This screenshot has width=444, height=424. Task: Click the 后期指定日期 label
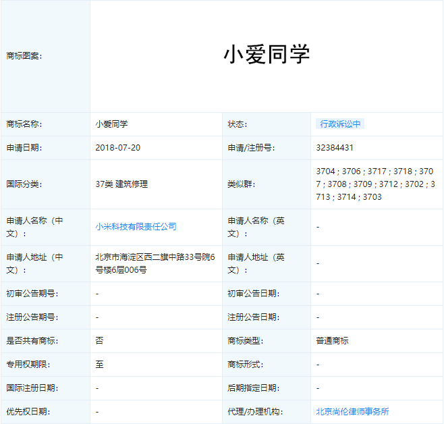pyautogui.click(x=254, y=388)
